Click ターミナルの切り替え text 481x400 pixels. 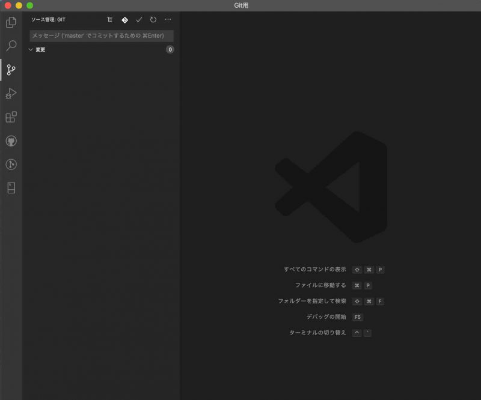317,333
